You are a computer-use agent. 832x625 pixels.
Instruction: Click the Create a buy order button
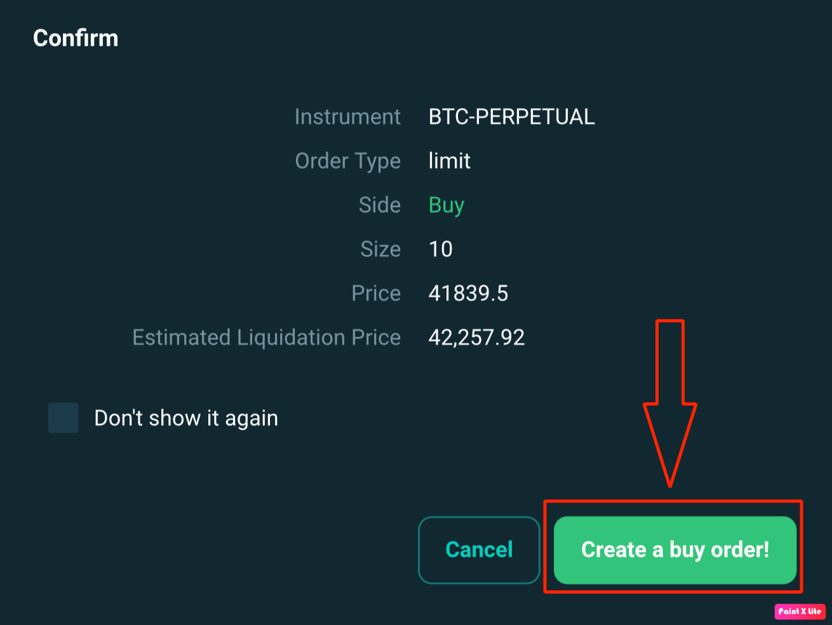tap(674, 550)
